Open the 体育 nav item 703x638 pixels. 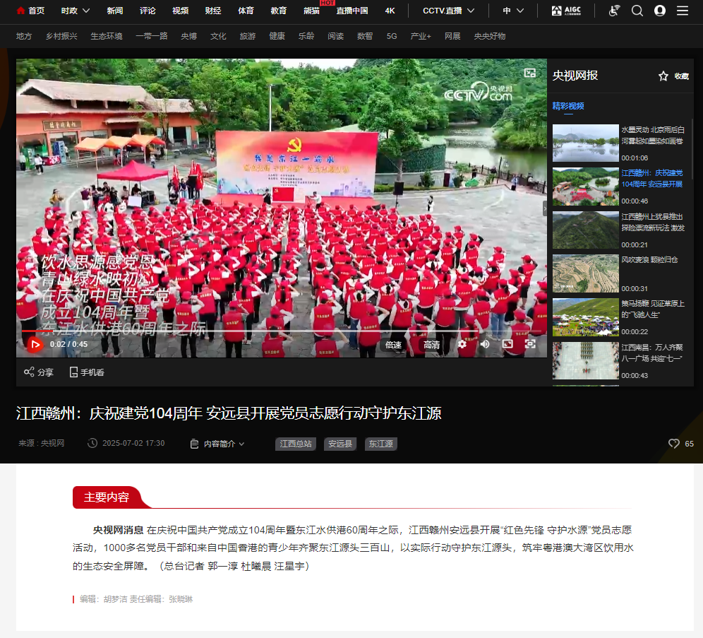[246, 11]
